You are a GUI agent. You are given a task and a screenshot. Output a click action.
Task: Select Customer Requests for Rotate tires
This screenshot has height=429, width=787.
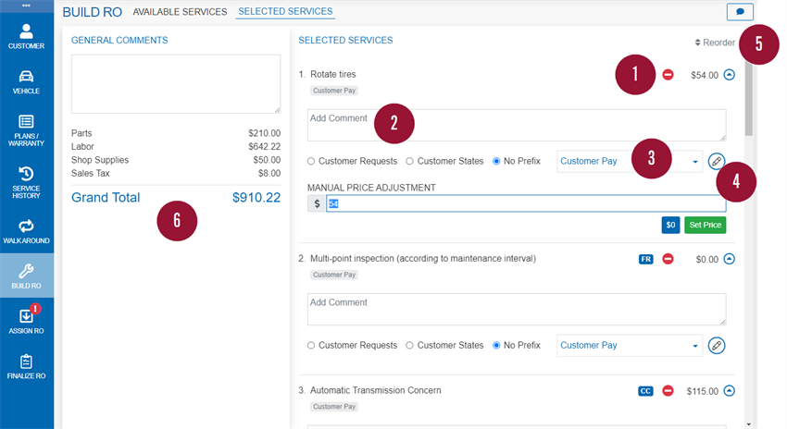pyautogui.click(x=311, y=162)
